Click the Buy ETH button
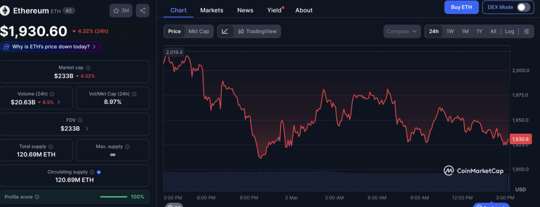 point(461,7)
